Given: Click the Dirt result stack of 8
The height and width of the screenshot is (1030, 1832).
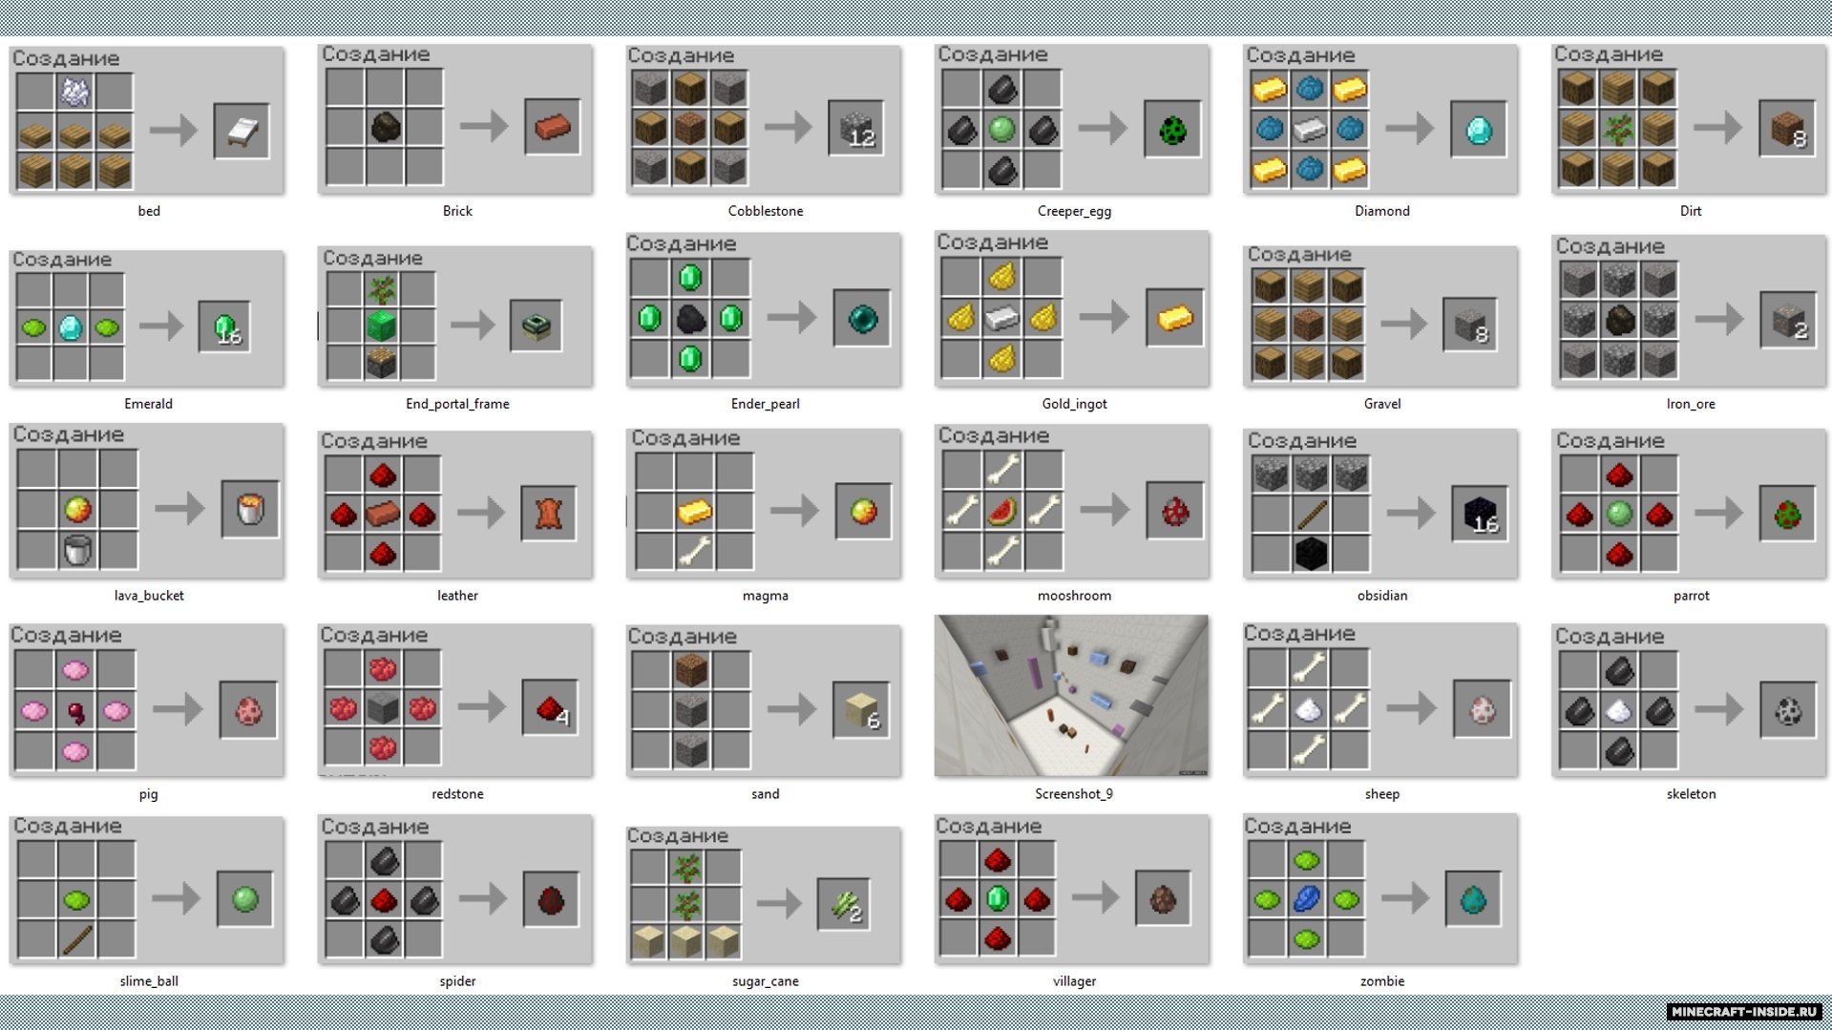Looking at the screenshot, I should (1787, 129).
